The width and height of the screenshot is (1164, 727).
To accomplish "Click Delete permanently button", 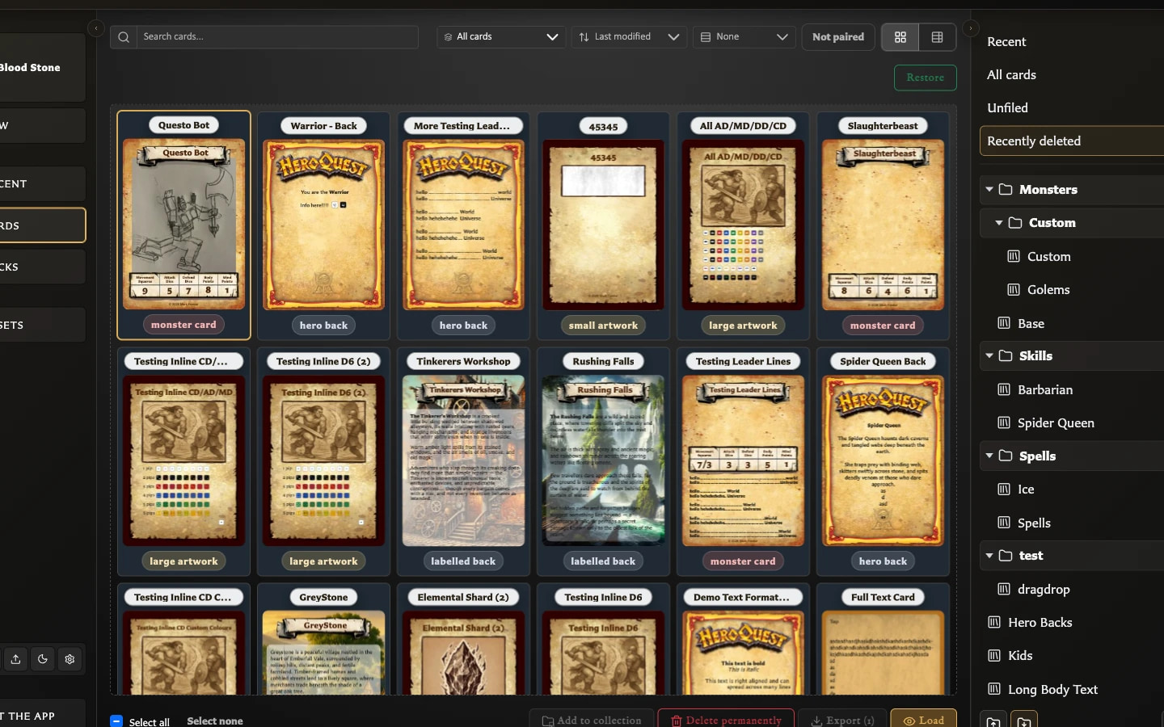I will [x=726, y=720].
